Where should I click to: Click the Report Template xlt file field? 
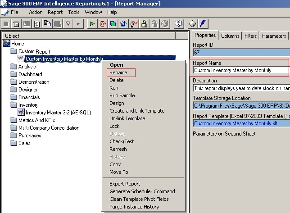point(241,123)
